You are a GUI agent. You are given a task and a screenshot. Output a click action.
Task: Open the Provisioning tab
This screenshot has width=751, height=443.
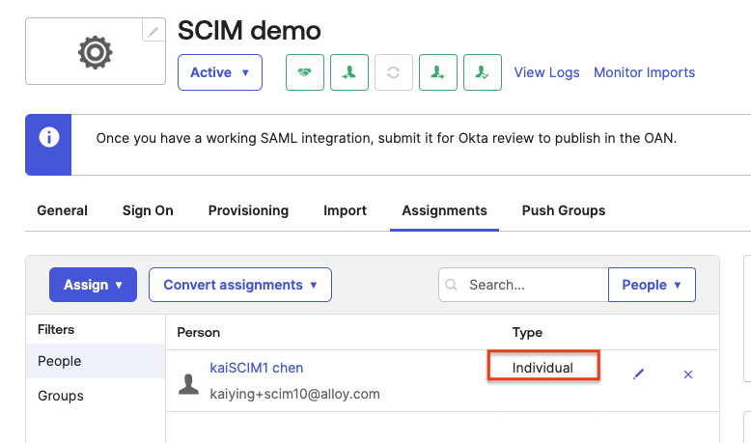coord(248,210)
